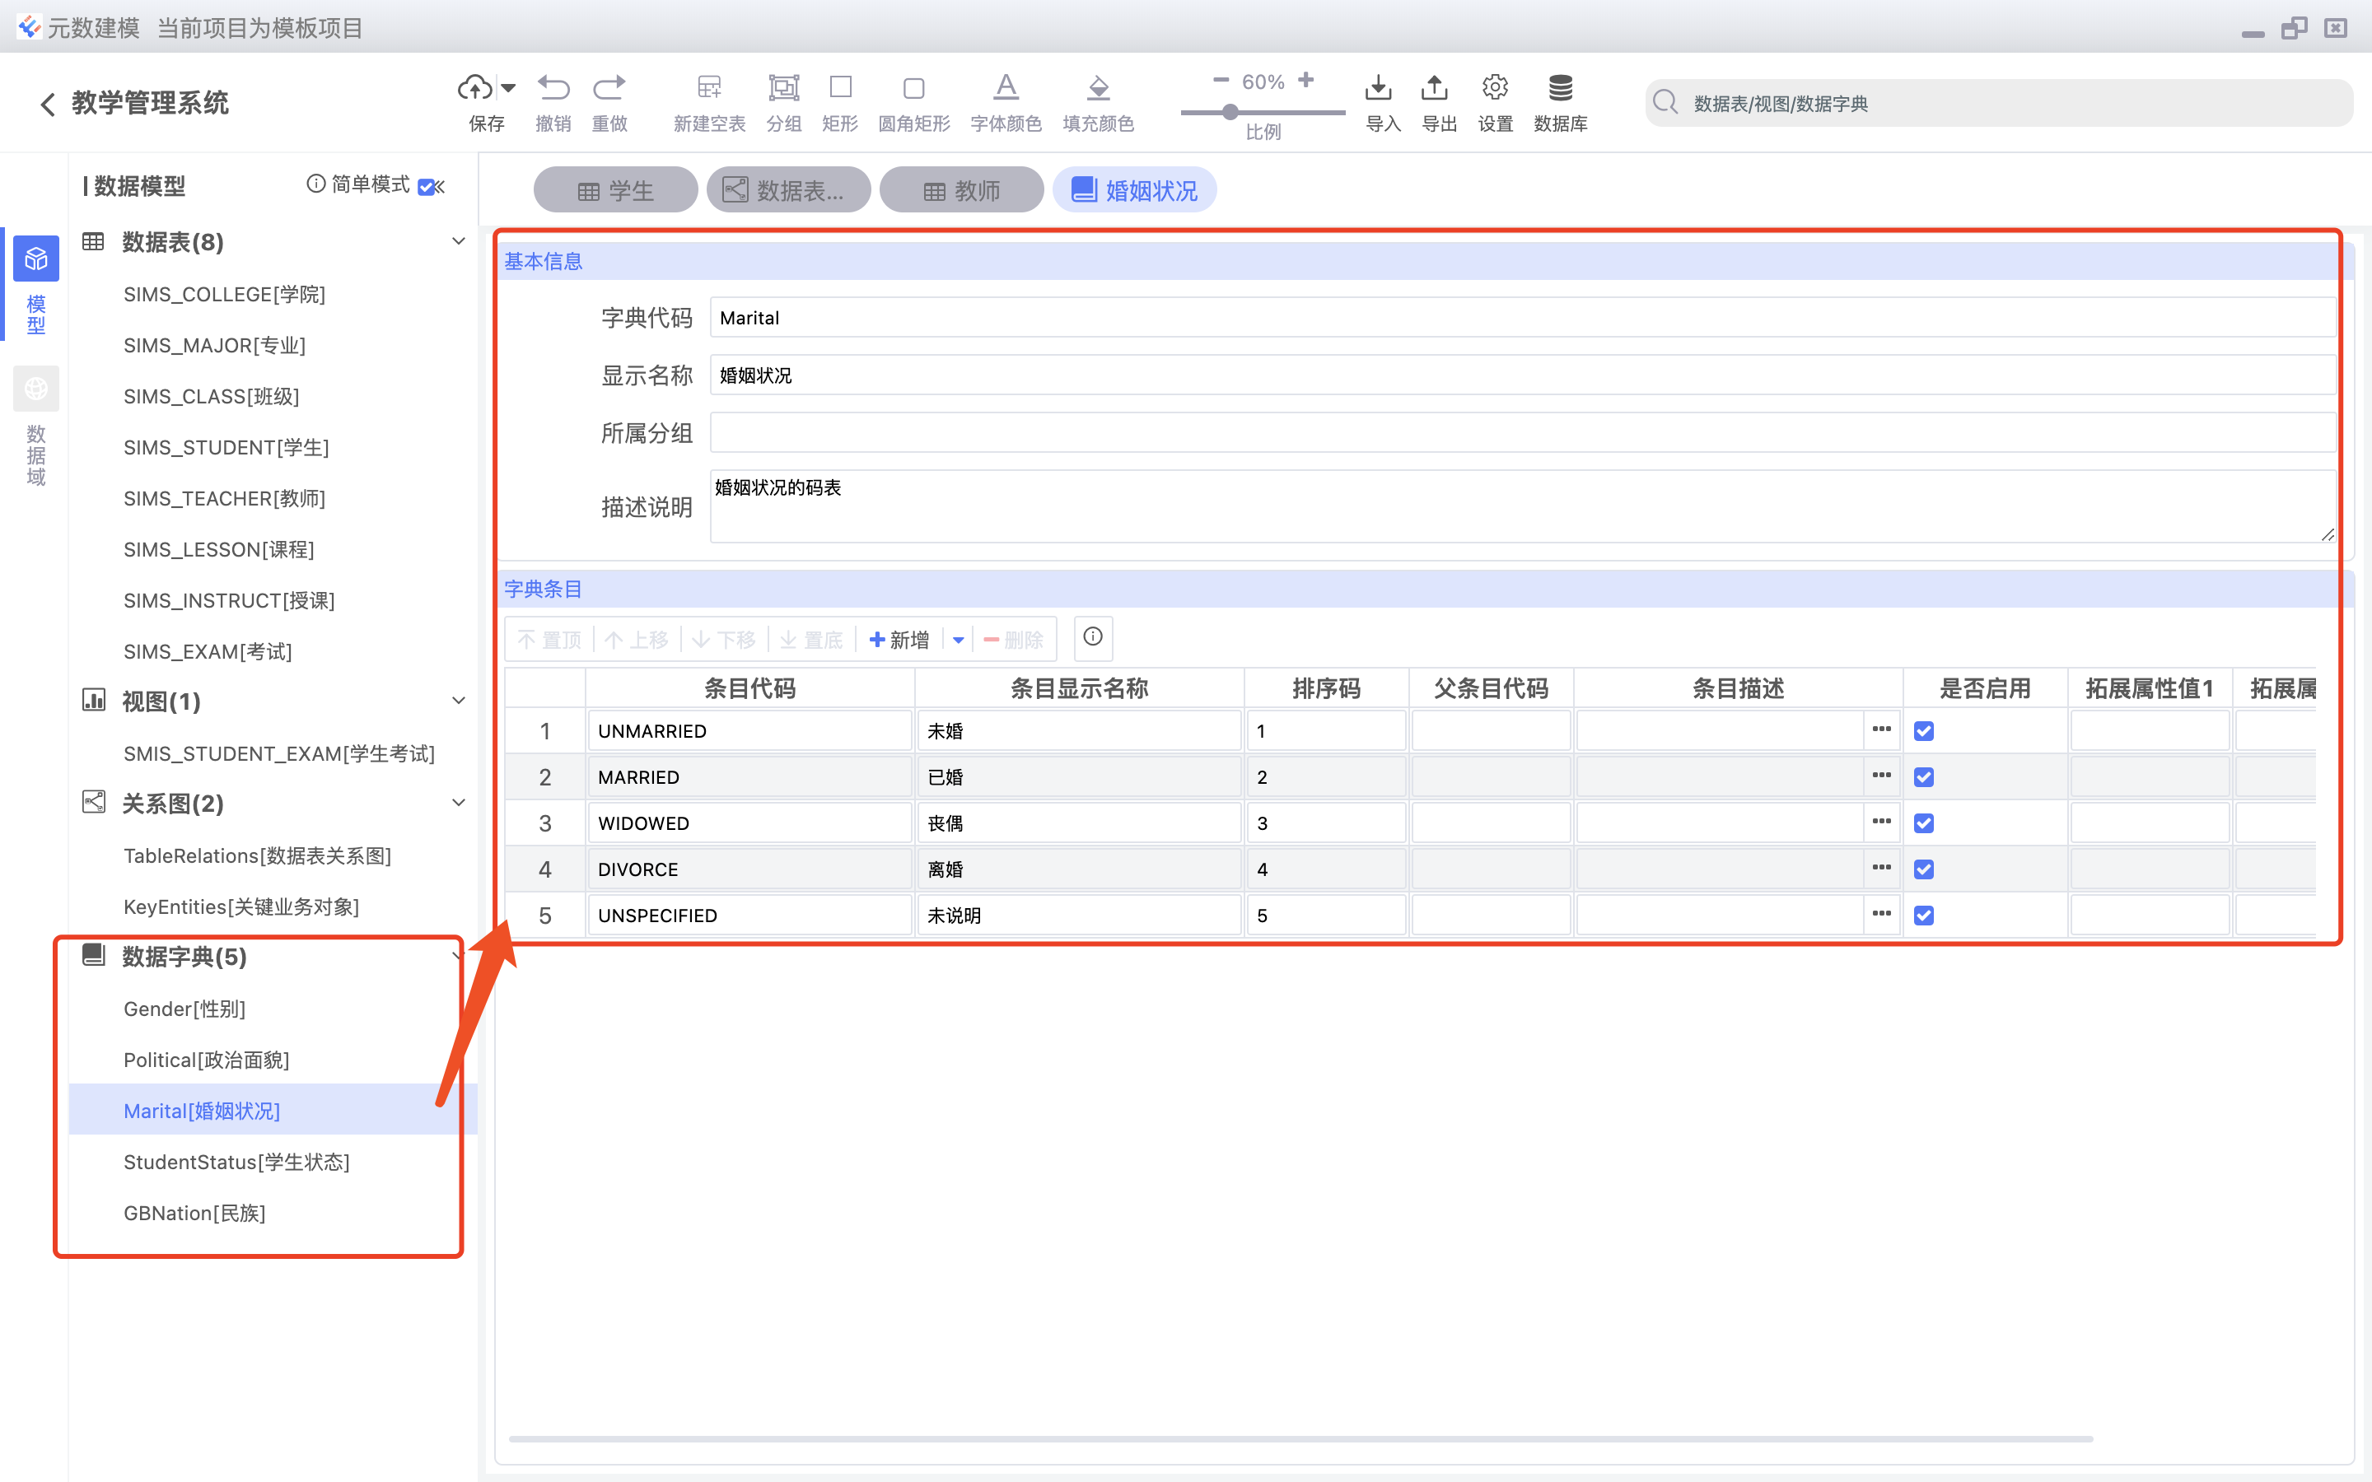Click the 所属分组 input field
Screen dimensions: 2372x1482
pos(1521,432)
